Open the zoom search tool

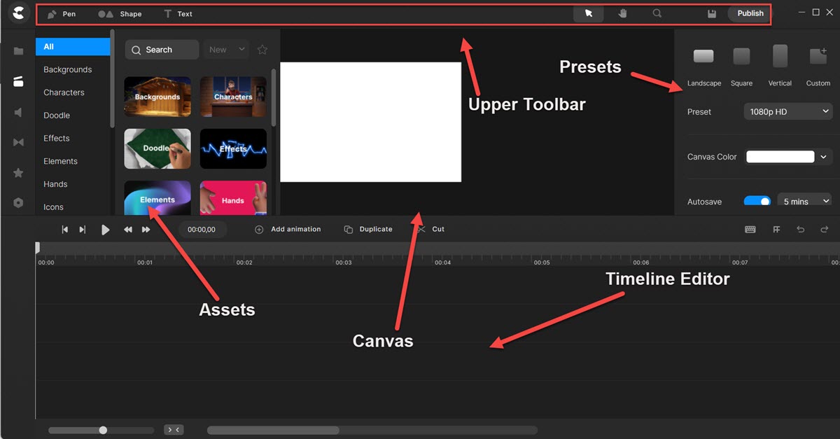[x=657, y=13]
